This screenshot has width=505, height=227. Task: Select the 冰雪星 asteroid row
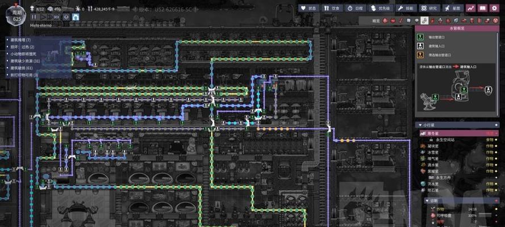coord(459,153)
